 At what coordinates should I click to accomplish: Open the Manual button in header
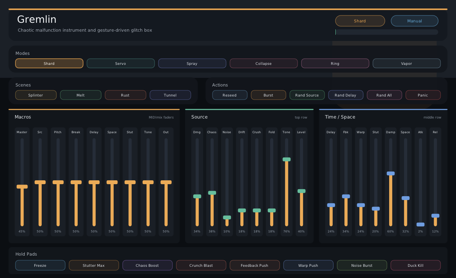coord(414,21)
